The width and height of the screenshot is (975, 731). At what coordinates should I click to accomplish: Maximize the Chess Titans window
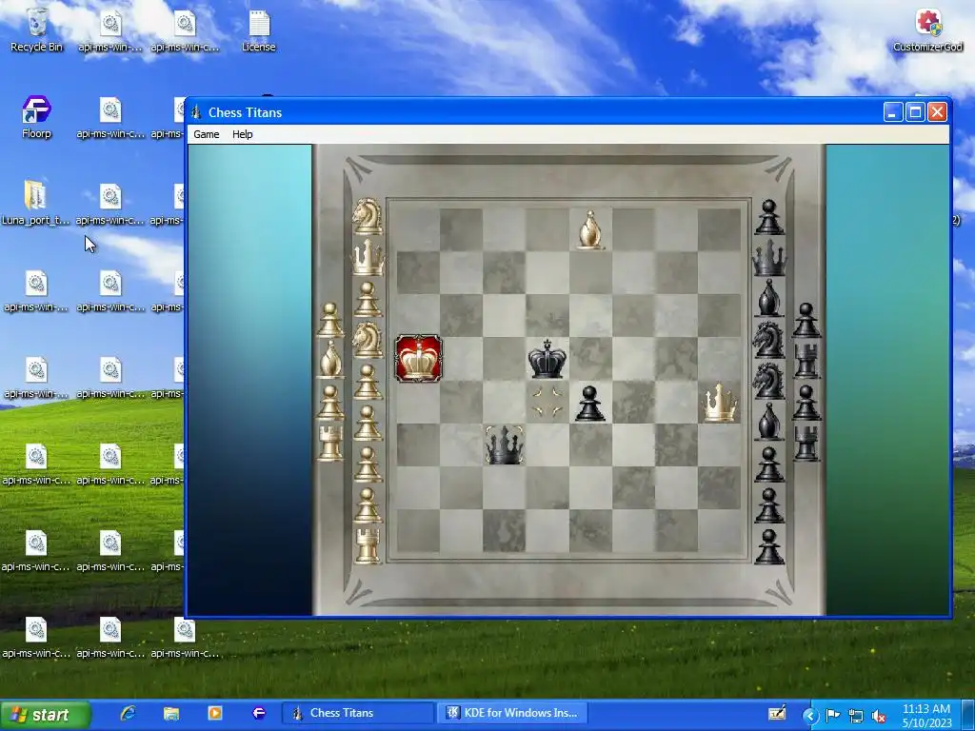[915, 112]
